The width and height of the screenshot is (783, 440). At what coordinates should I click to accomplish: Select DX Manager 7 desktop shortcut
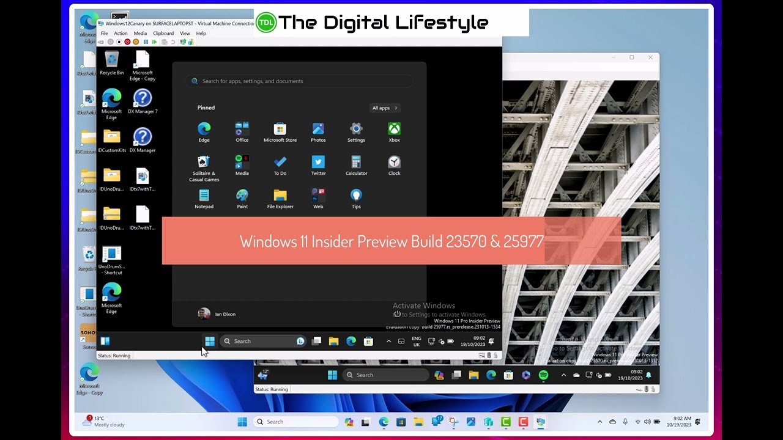coord(143,102)
